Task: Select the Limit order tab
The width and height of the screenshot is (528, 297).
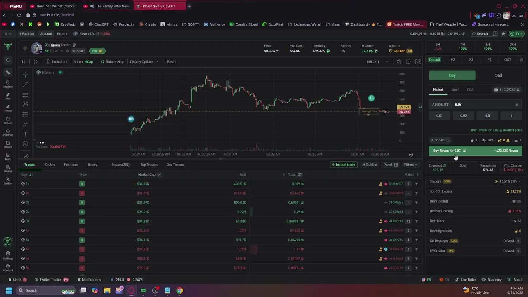Action: click(455, 90)
